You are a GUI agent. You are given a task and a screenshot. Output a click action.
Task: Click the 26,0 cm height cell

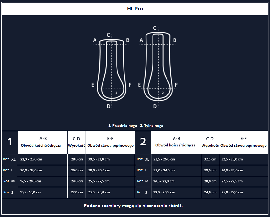pos(77,170)
